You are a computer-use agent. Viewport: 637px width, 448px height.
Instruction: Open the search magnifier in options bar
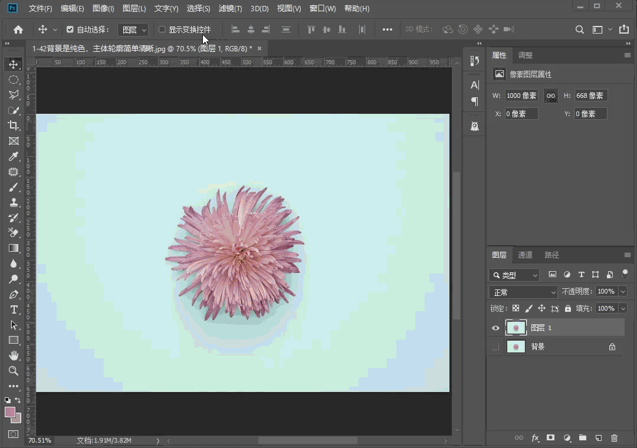[580, 29]
